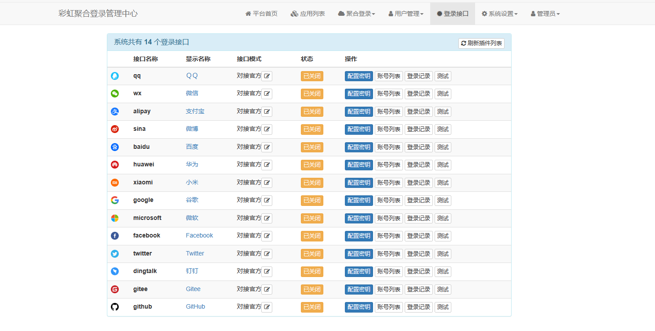
Task: Click the 微信 display name link
Action: click(x=192, y=93)
